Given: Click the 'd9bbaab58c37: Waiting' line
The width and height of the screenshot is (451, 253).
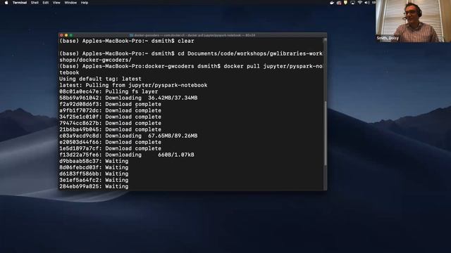Looking at the screenshot, I should click(x=94, y=161).
